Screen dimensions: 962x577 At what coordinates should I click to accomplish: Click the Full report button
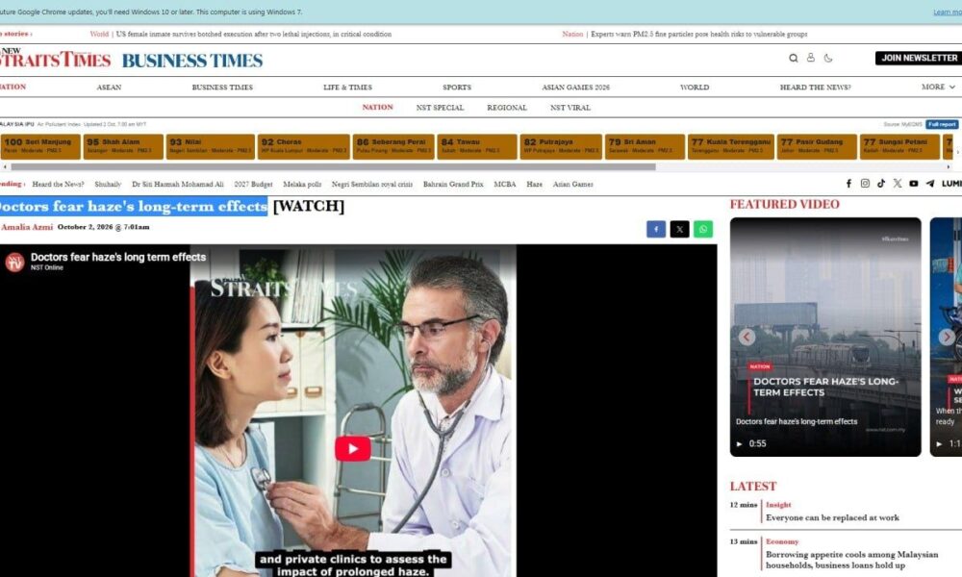tap(942, 124)
